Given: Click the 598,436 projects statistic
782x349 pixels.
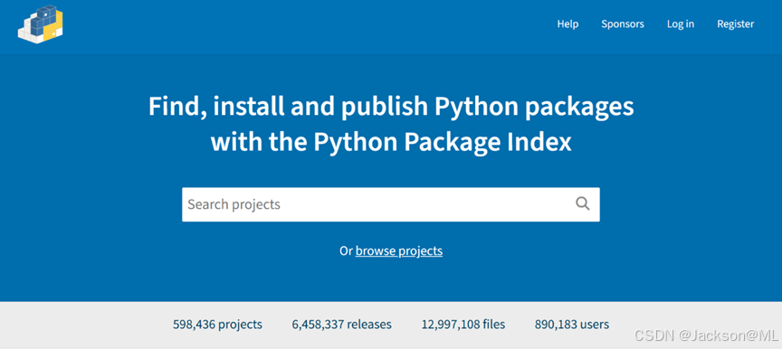Looking at the screenshot, I should pyautogui.click(x=217, y=325).
